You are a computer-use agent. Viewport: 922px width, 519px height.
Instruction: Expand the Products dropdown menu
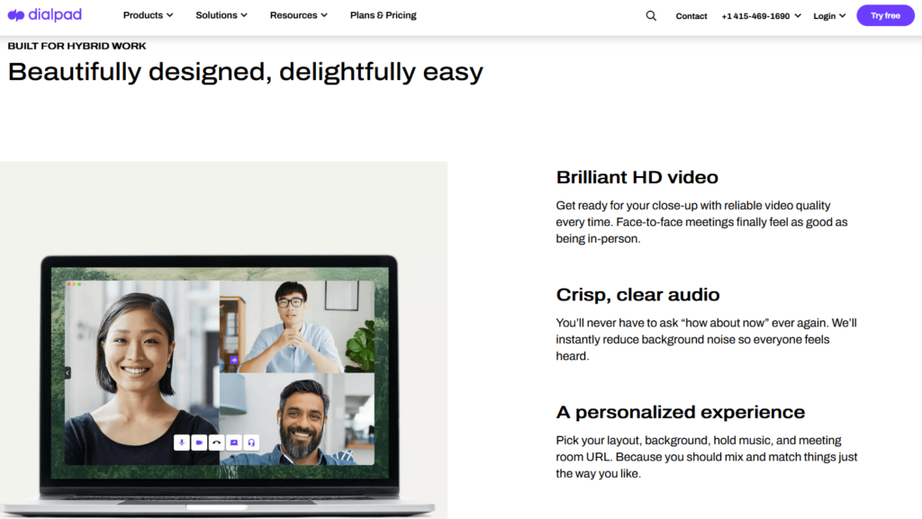148,15
